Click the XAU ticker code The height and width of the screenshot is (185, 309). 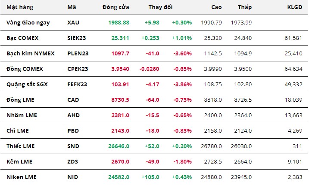[74, 22]
